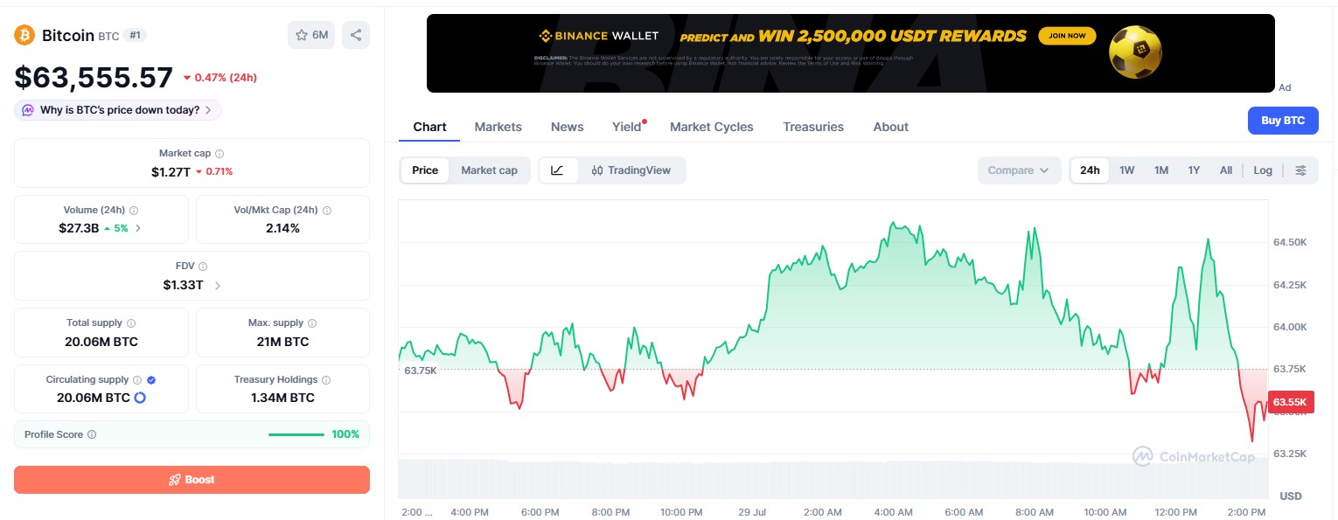Expand FDV details chevron
This screenshot has width=1338, height=520.
click(x=218, y=285)
